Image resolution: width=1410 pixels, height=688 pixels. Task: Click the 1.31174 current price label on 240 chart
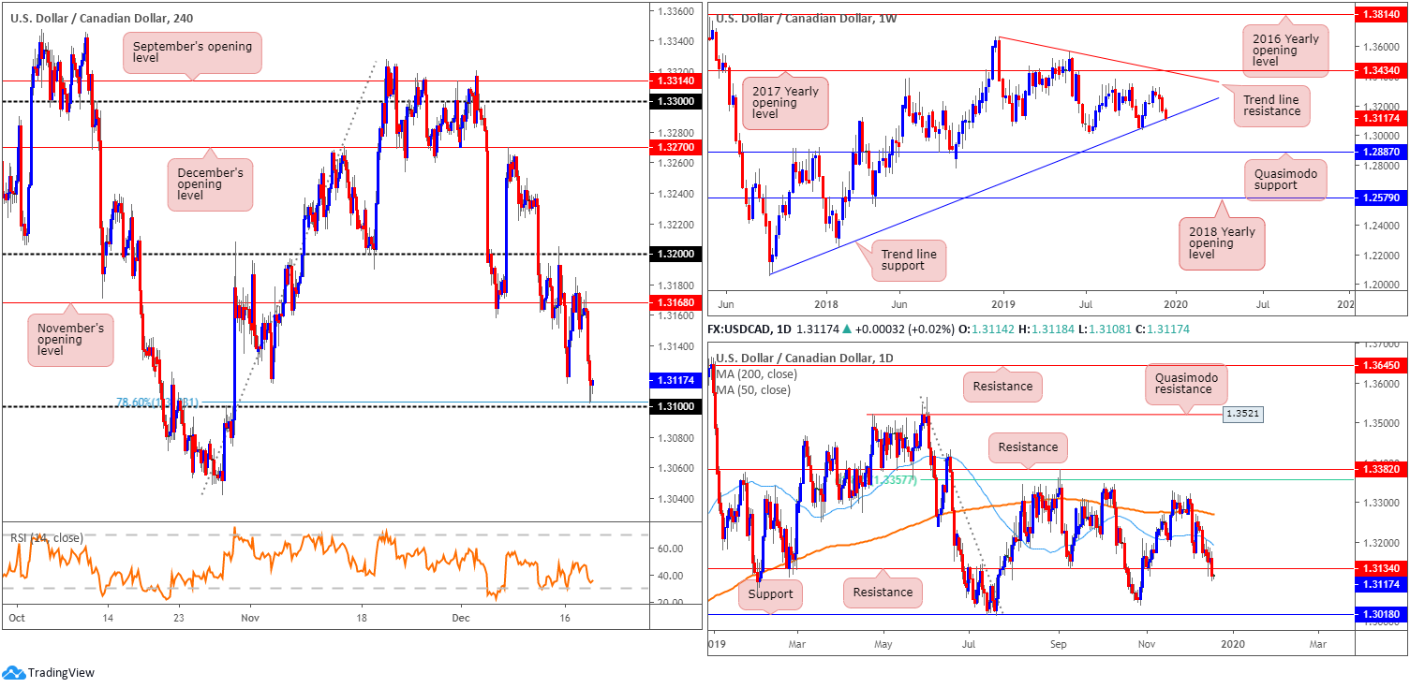pyautogui.click(x=675, y=380)
